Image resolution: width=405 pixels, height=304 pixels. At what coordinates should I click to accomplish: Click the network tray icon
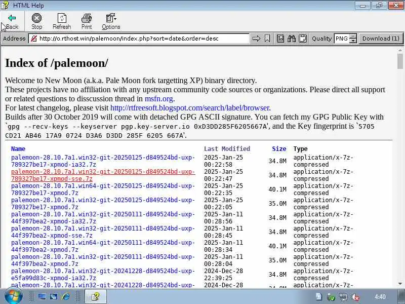click(343, 297)
